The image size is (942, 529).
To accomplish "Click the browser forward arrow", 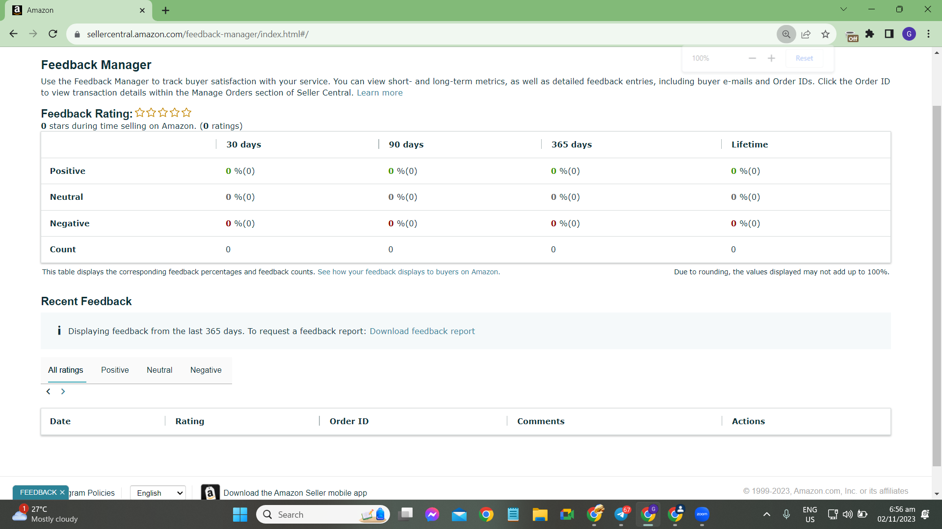I will (x=33, y=34).
